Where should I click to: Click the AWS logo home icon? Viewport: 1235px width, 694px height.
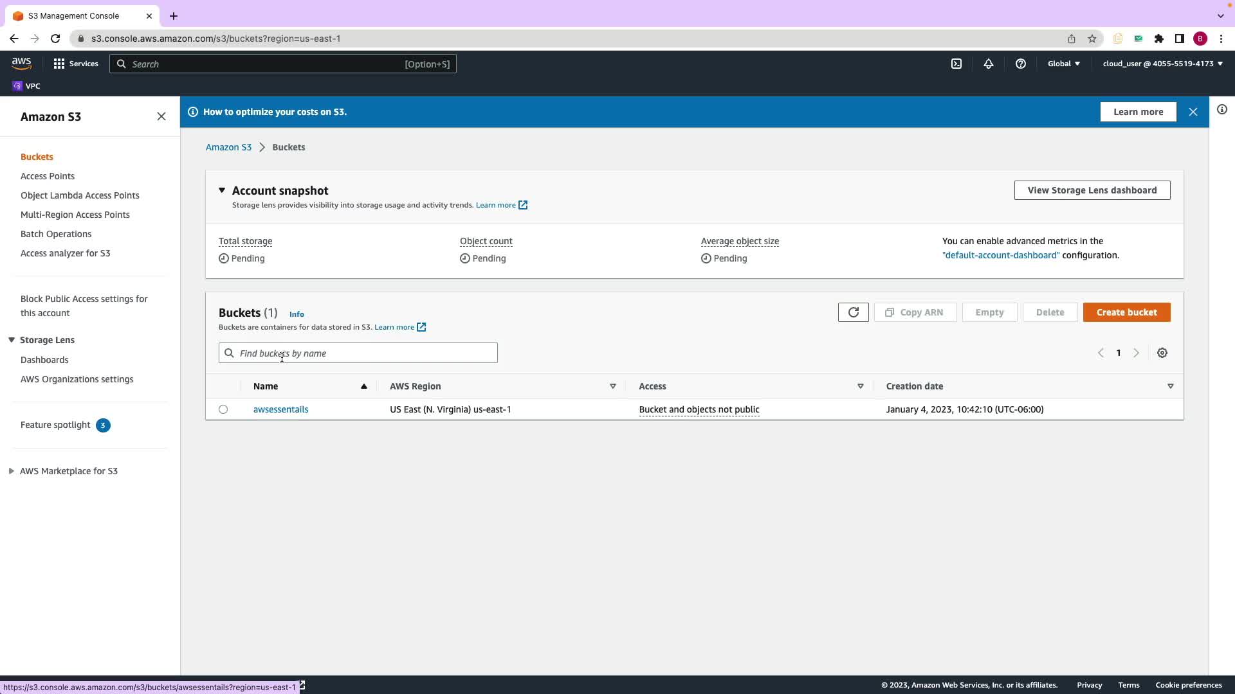[21, 63]
